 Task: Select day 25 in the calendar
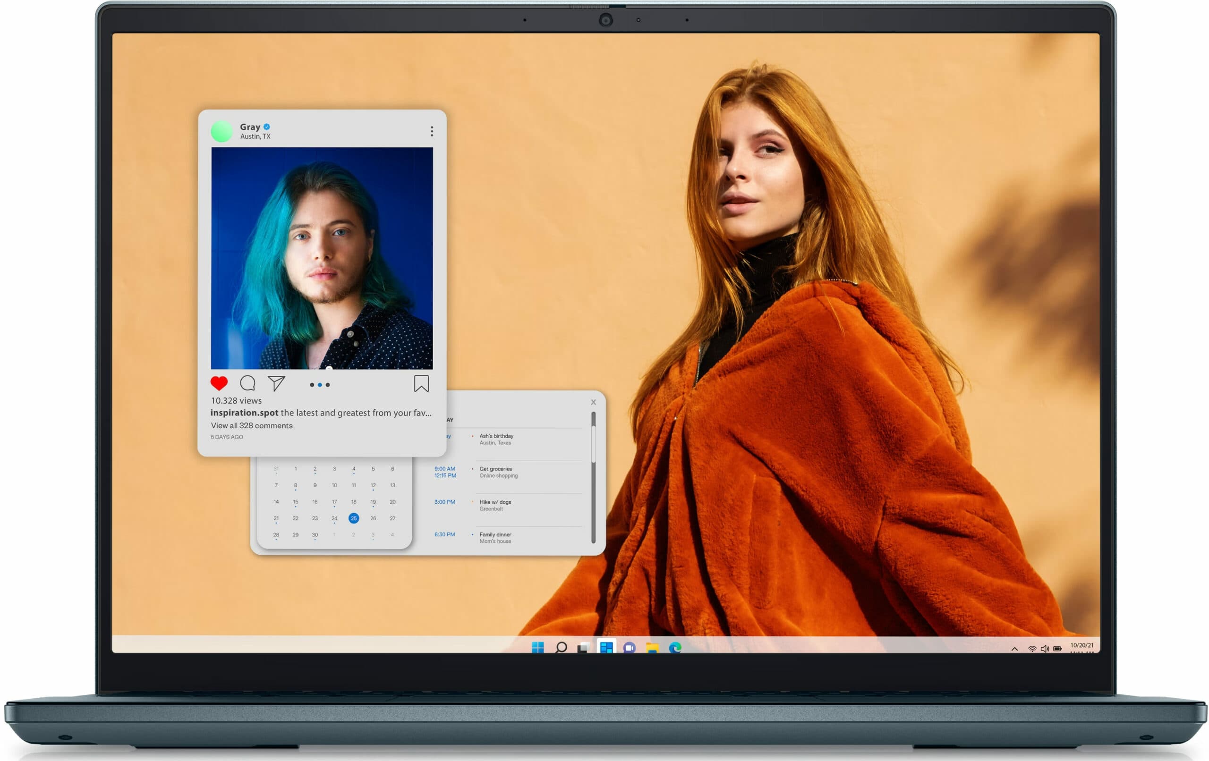click(x=353, y=518)
